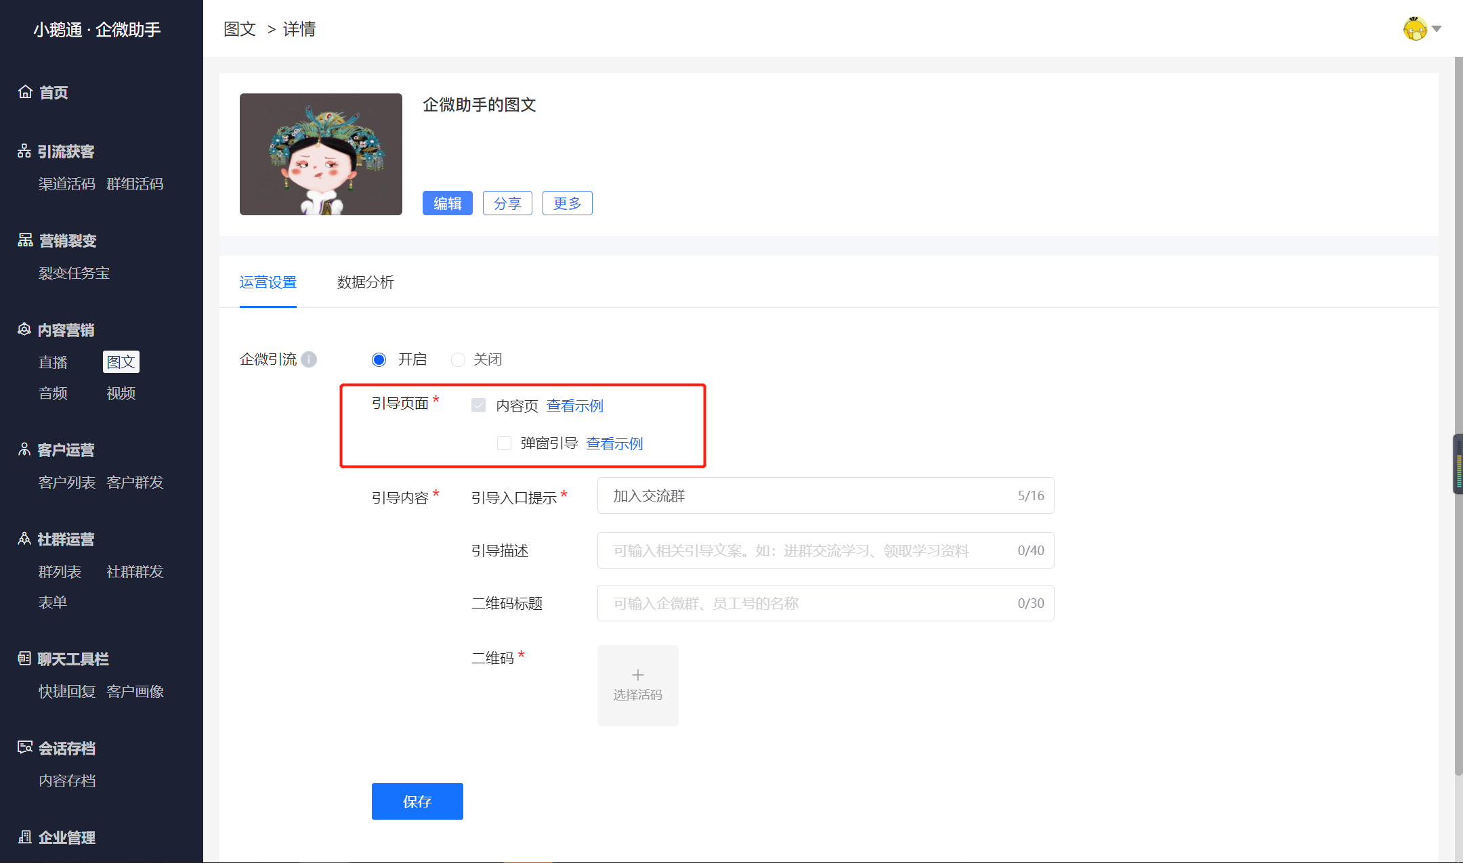Open 客户群发 menu item
The image size is (1463, 863).
click(135, 483)
